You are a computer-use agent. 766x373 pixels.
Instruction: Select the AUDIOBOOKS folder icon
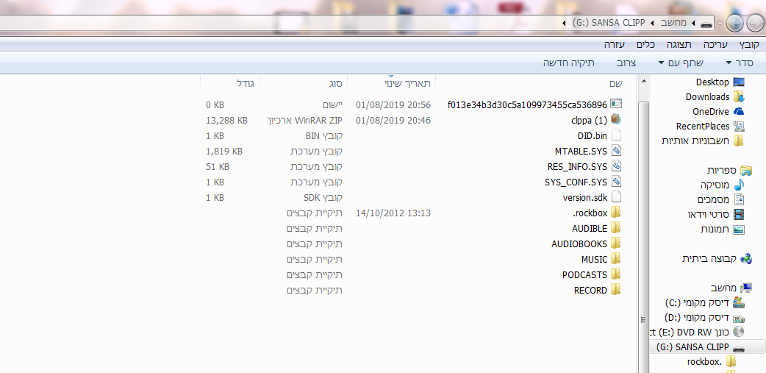(x=616, y=244)
